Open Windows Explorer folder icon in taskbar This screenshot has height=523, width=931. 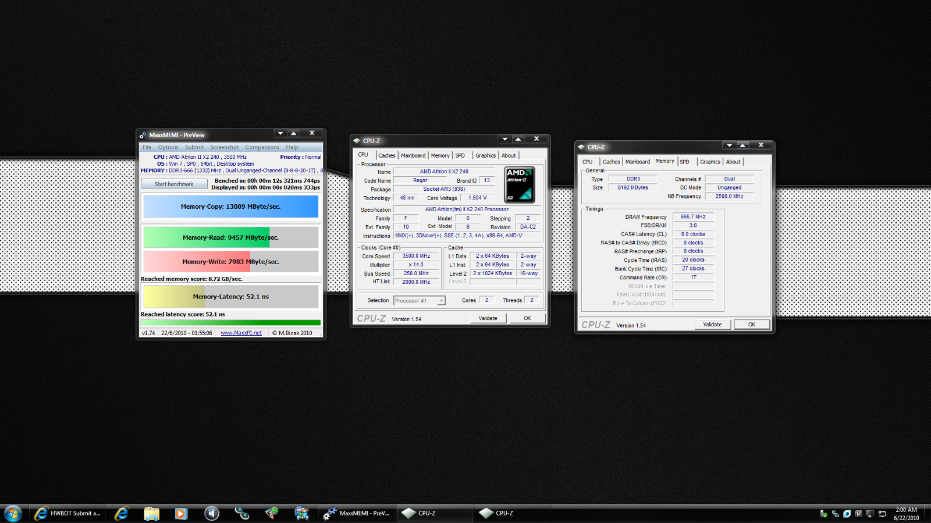[152, 513]
